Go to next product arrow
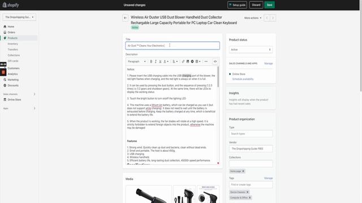This screenshot has height=203, width=362. point(273,18)
